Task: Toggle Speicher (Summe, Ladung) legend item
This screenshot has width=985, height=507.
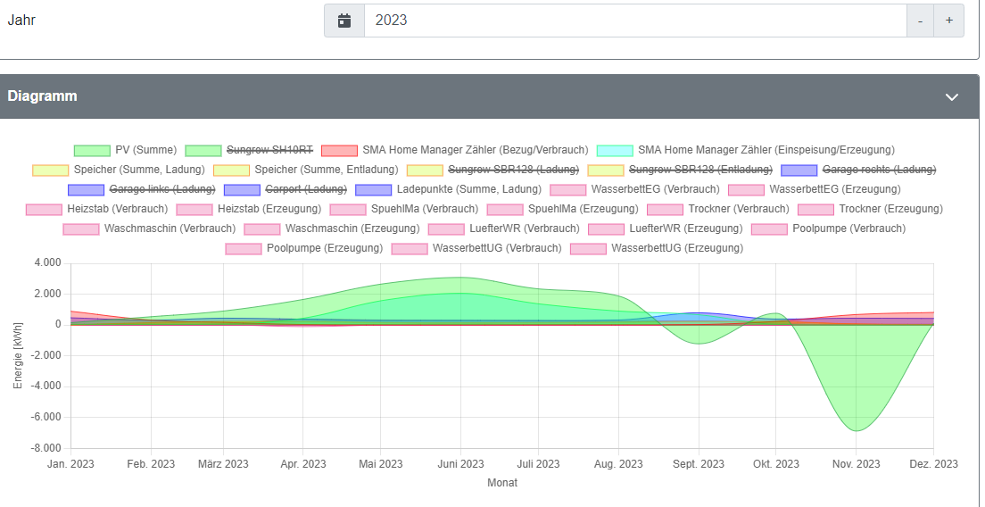Action: coord(139,170)
